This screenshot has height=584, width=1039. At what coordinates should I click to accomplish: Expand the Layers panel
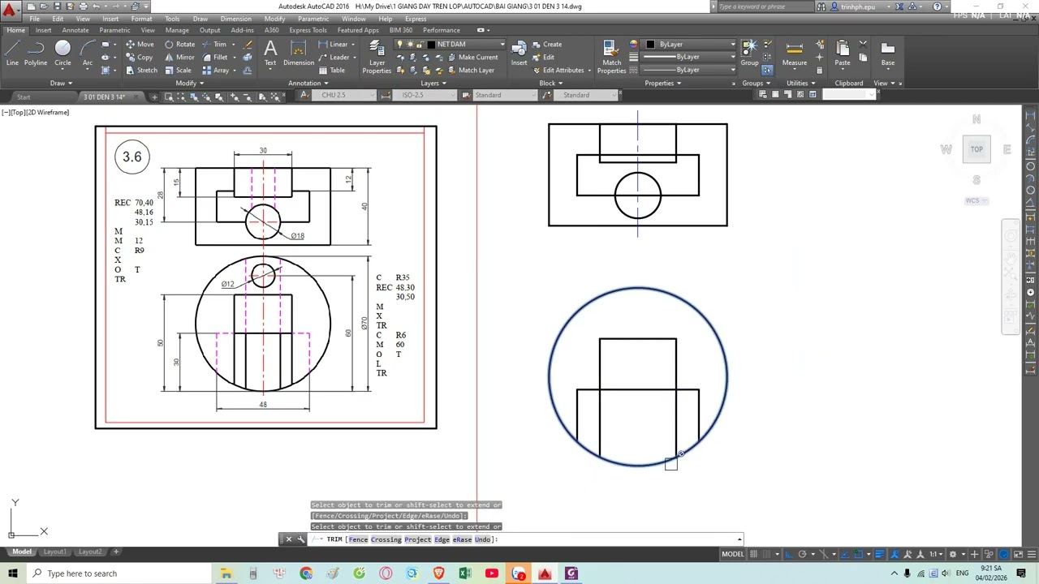coord(433,83)
